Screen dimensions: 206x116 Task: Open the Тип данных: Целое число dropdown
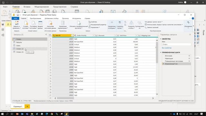click(154, 22)
